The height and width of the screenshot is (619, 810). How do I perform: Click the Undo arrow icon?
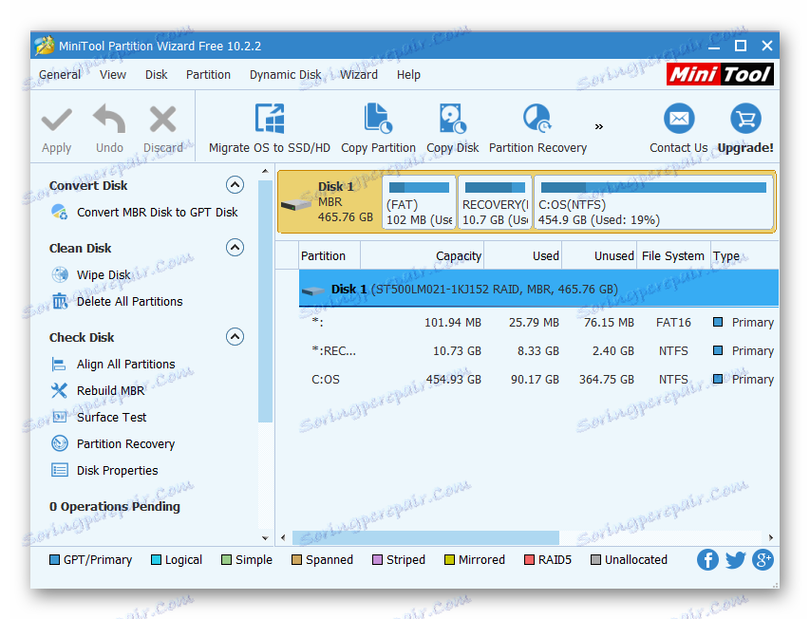(109, 119)
